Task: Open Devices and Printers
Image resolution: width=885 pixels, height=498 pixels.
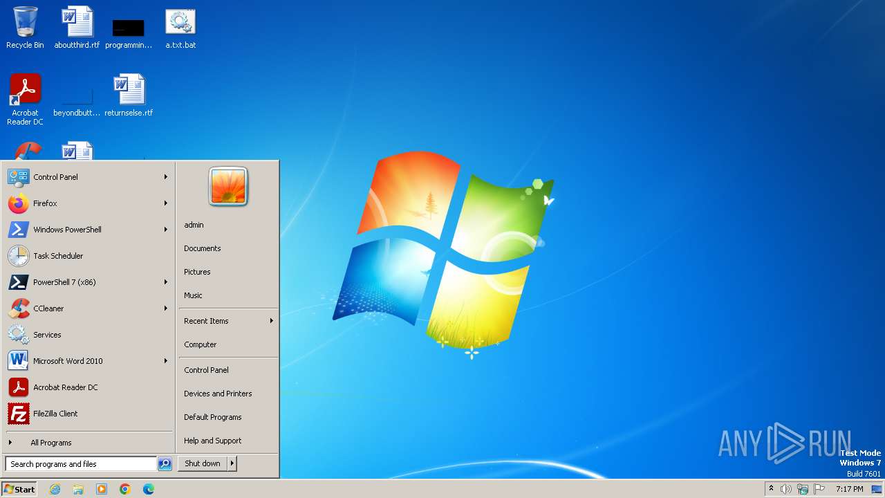Action: tap(228, 394)
